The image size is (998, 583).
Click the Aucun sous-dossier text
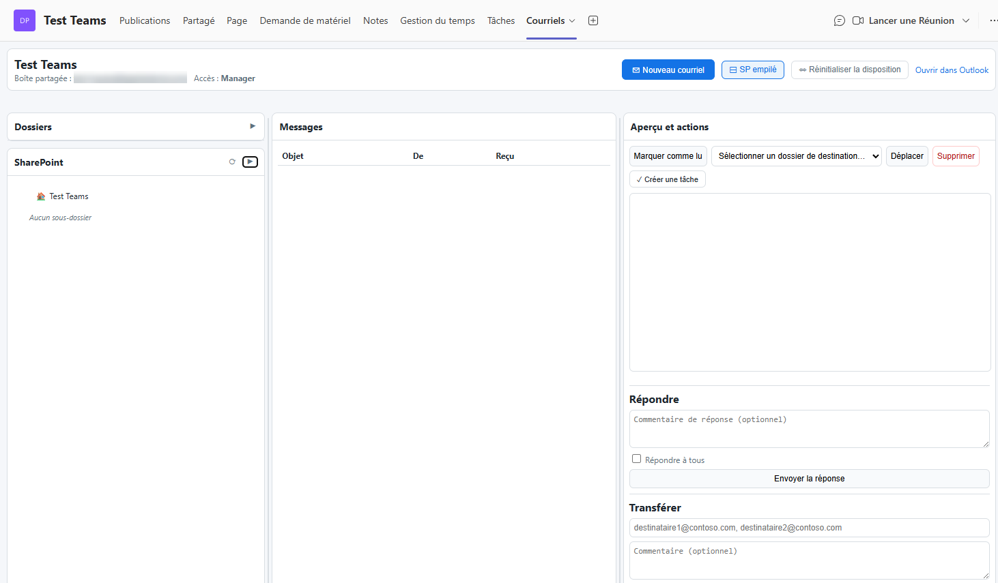tap(60, 218)
